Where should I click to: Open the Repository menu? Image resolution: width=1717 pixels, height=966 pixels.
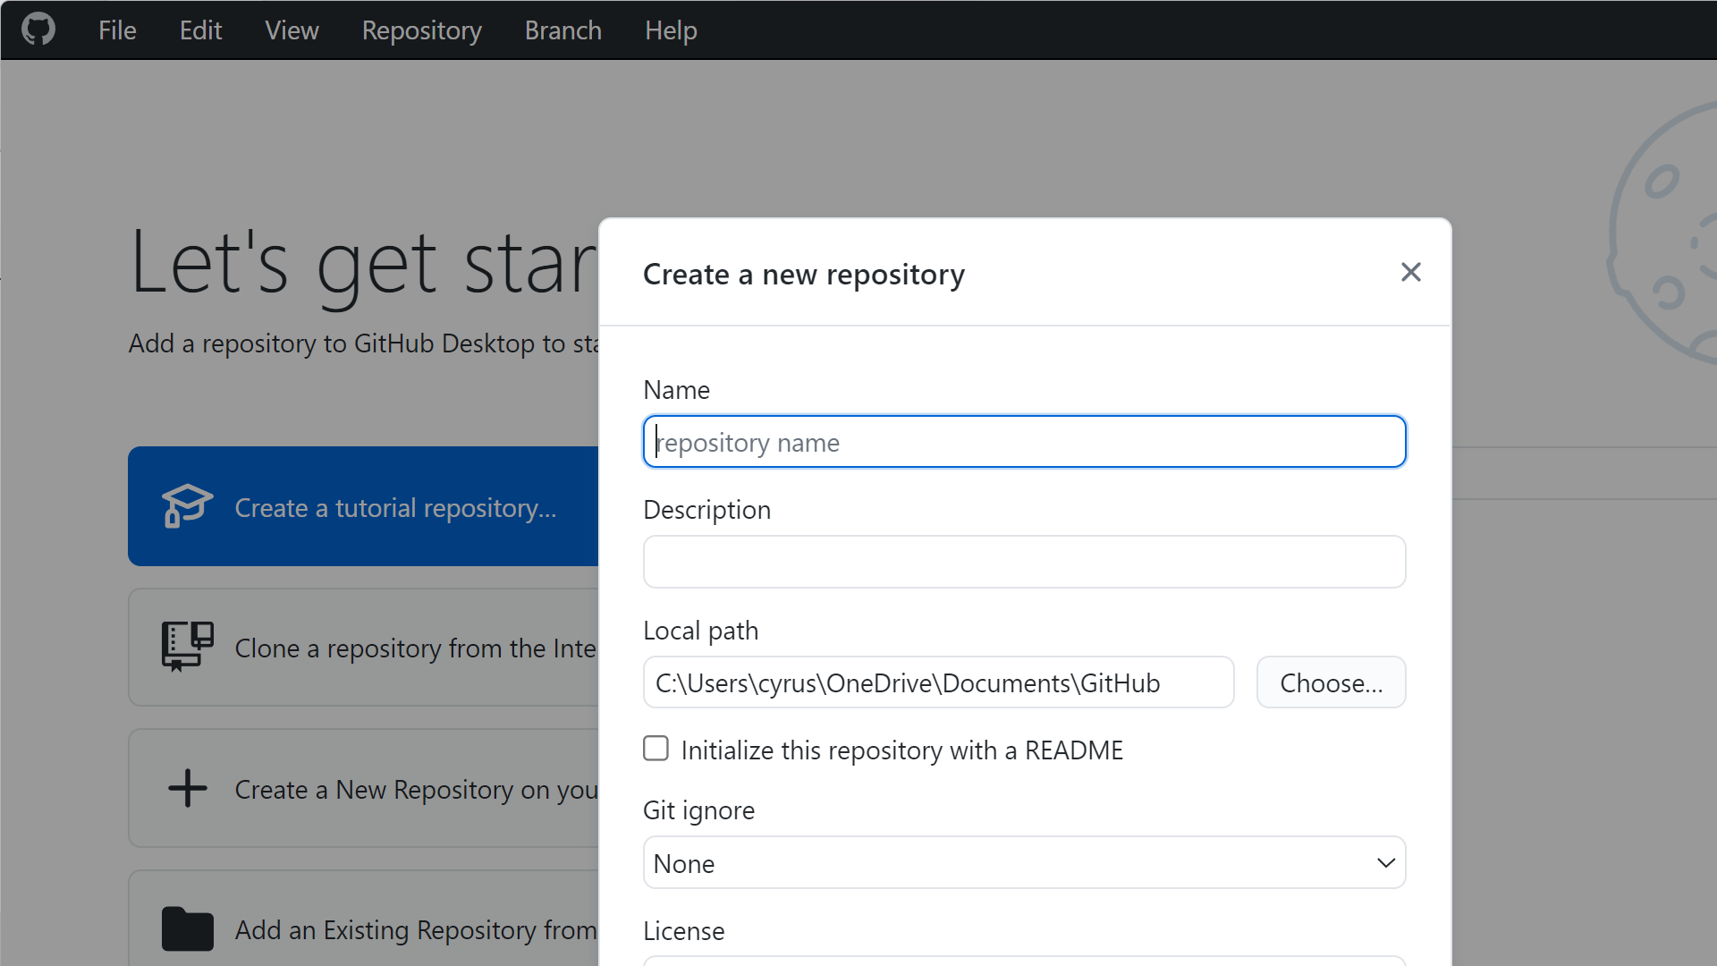421,30
